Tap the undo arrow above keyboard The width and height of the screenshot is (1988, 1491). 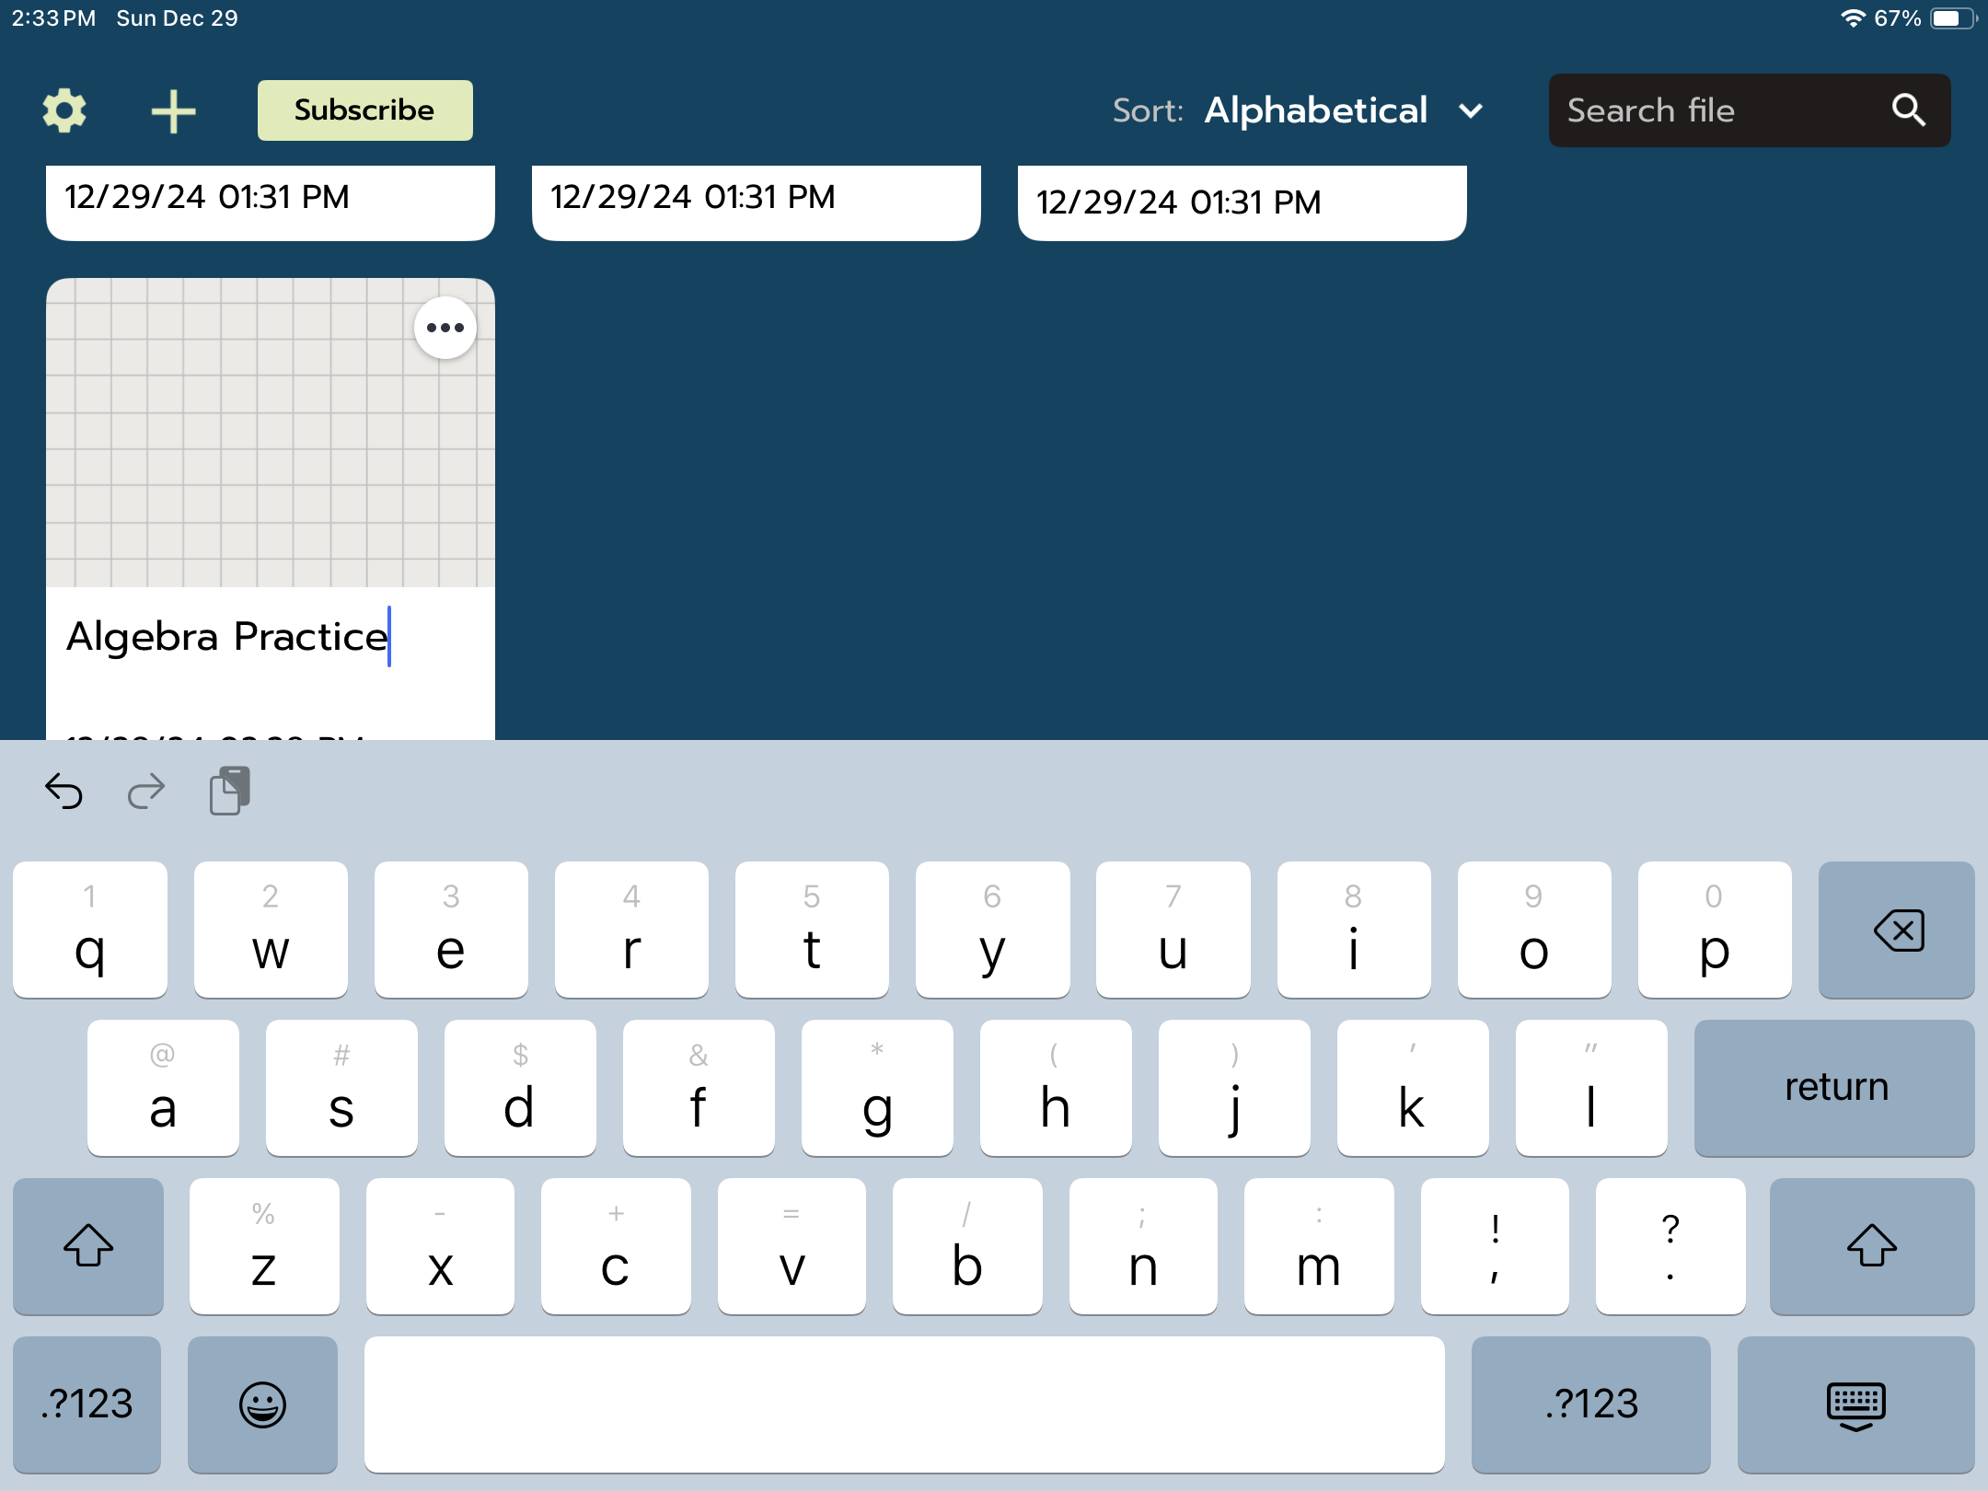click(64, 791)
